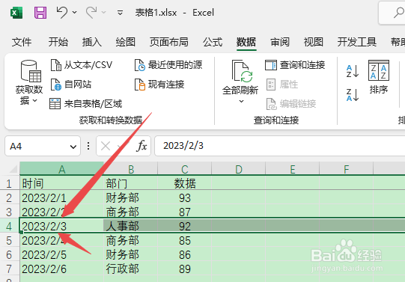Switch to the 开始 tab

(58, 42)
